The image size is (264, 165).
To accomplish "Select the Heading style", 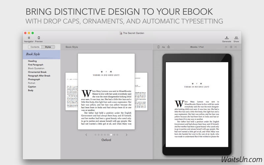I will pos(32,61).
